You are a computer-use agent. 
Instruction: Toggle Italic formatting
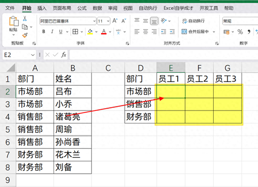(52, 31)
